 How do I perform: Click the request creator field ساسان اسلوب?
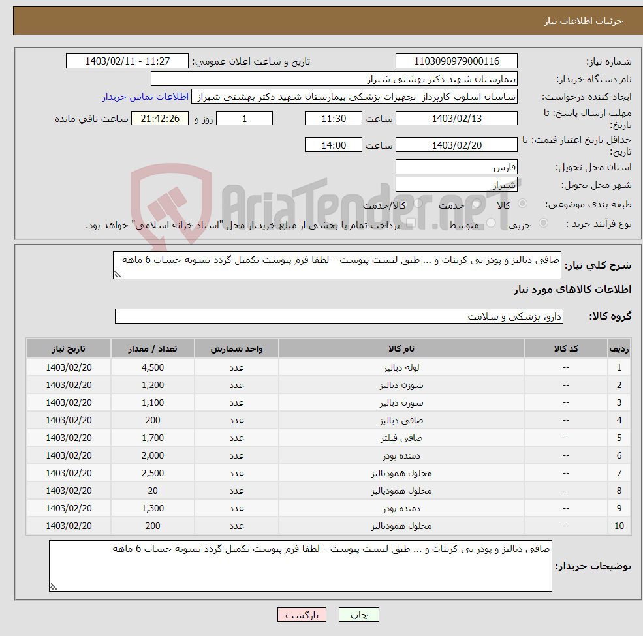(354, 97)
